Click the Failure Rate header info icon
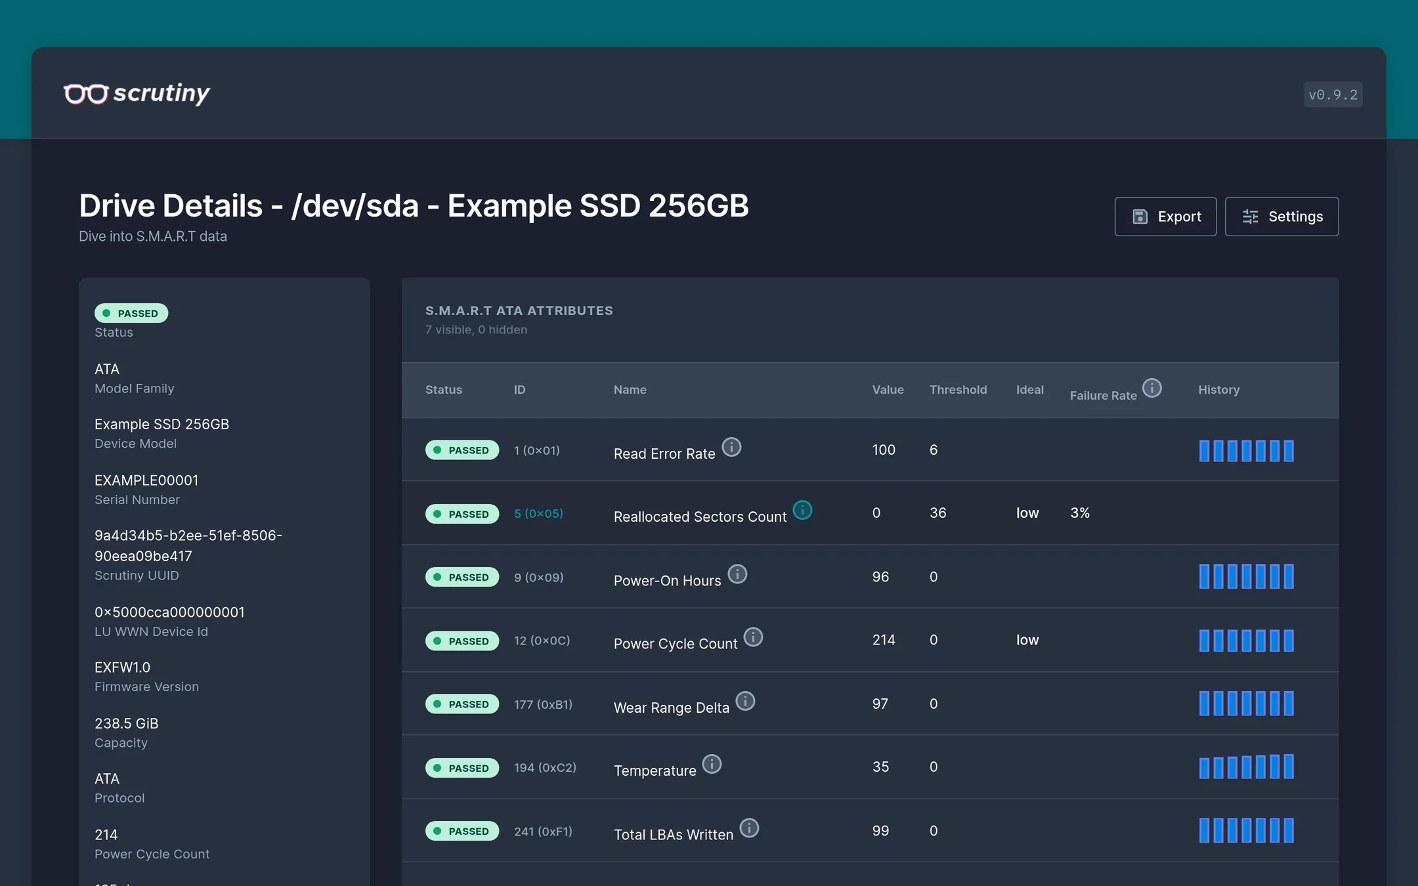This screenshot has width=1418, height=886. [x=1152, y=388]
